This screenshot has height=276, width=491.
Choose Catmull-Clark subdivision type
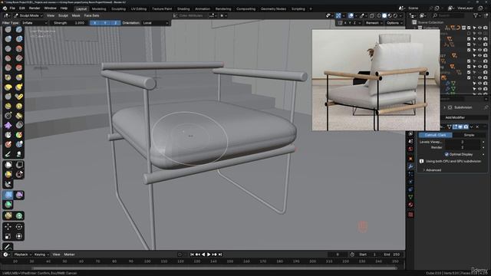(435, 135)
